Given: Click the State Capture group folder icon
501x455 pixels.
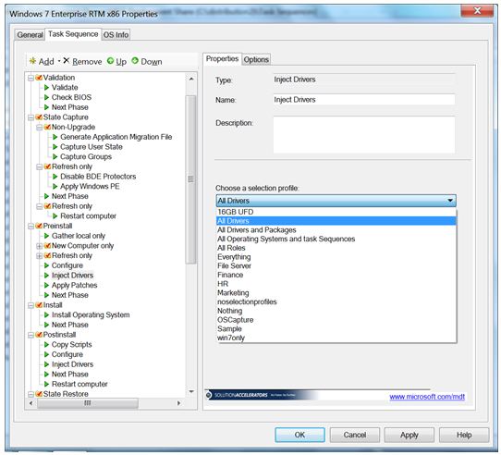Looking at the screenshot, I should point(39,117).
